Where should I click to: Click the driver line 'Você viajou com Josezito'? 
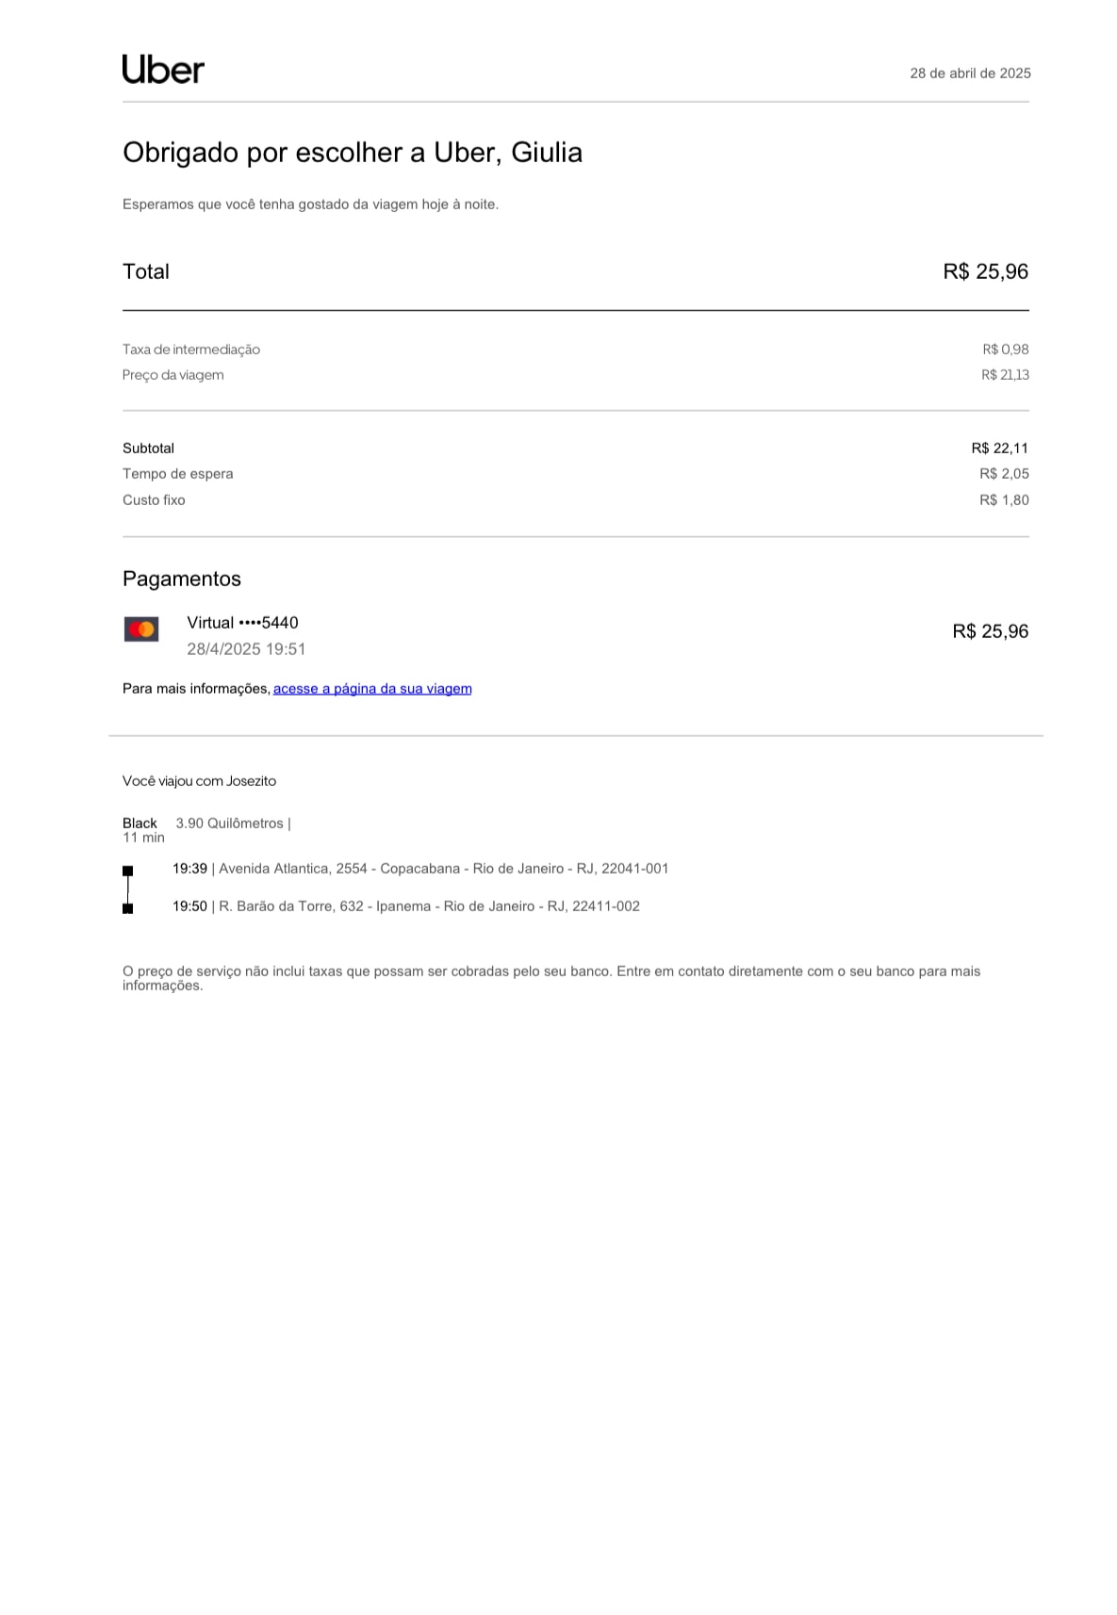[x=199, y=781]
